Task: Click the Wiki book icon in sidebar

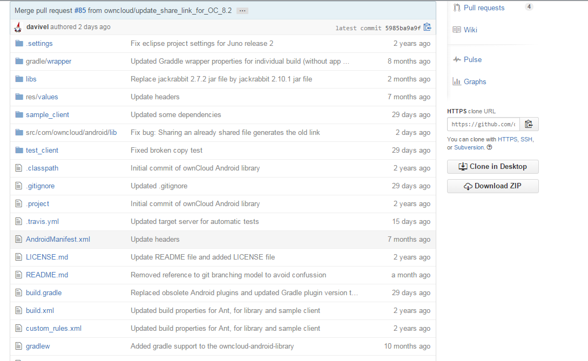Action: click(457, 30)
